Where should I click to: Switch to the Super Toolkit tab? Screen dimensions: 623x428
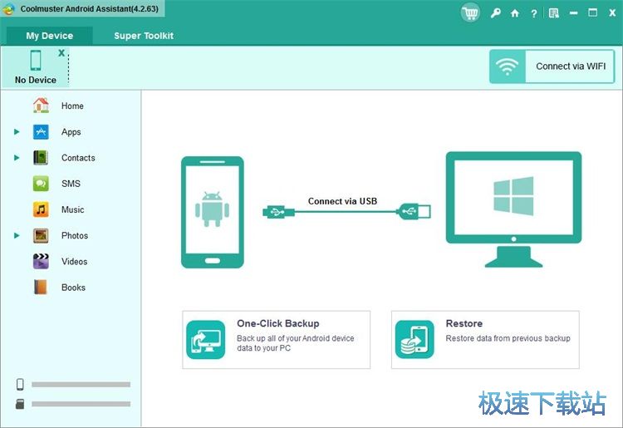[144, 36]
